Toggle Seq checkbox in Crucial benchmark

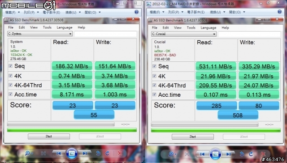point(154,66)
